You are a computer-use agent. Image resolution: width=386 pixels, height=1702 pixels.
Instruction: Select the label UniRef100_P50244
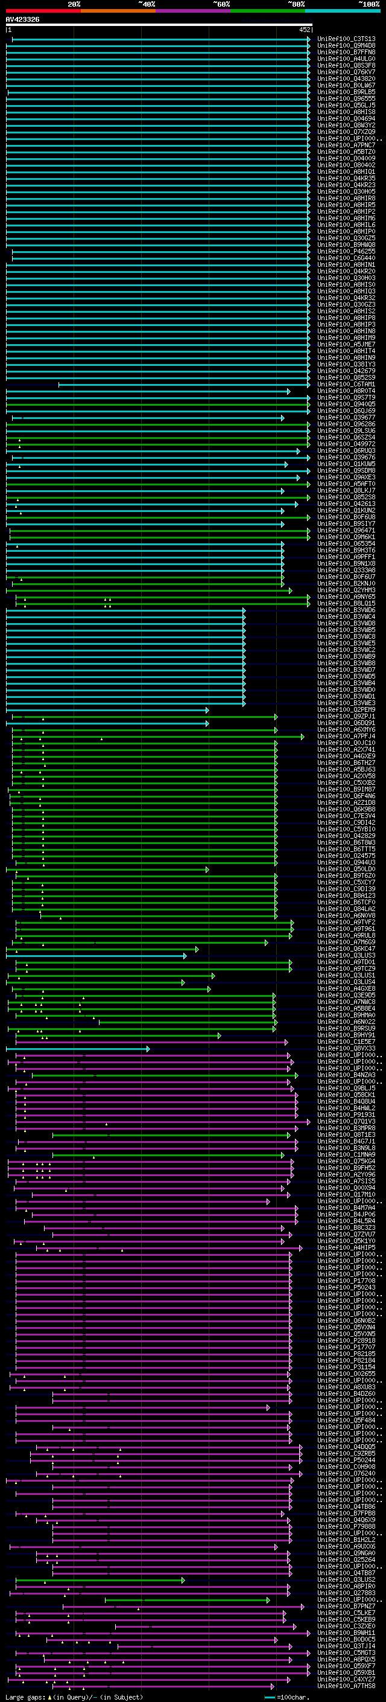pos(346,1460)
